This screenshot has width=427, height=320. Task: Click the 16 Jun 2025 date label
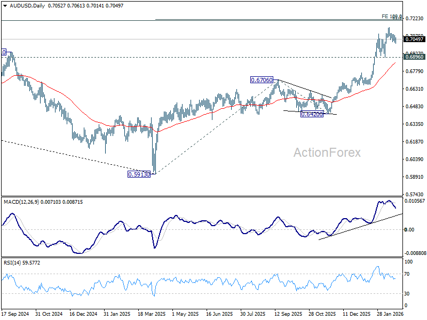tap(219, 314)
